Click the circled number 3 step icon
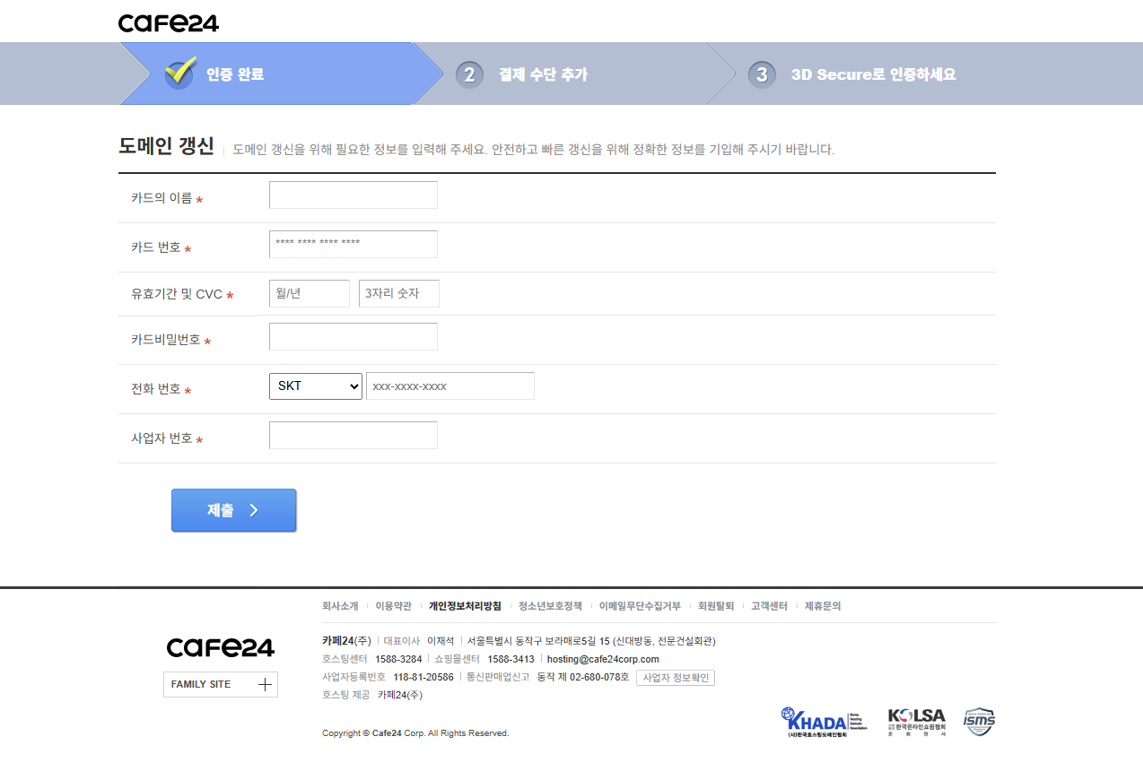This screenshot has height=780, width=1143. click(761, 74)
